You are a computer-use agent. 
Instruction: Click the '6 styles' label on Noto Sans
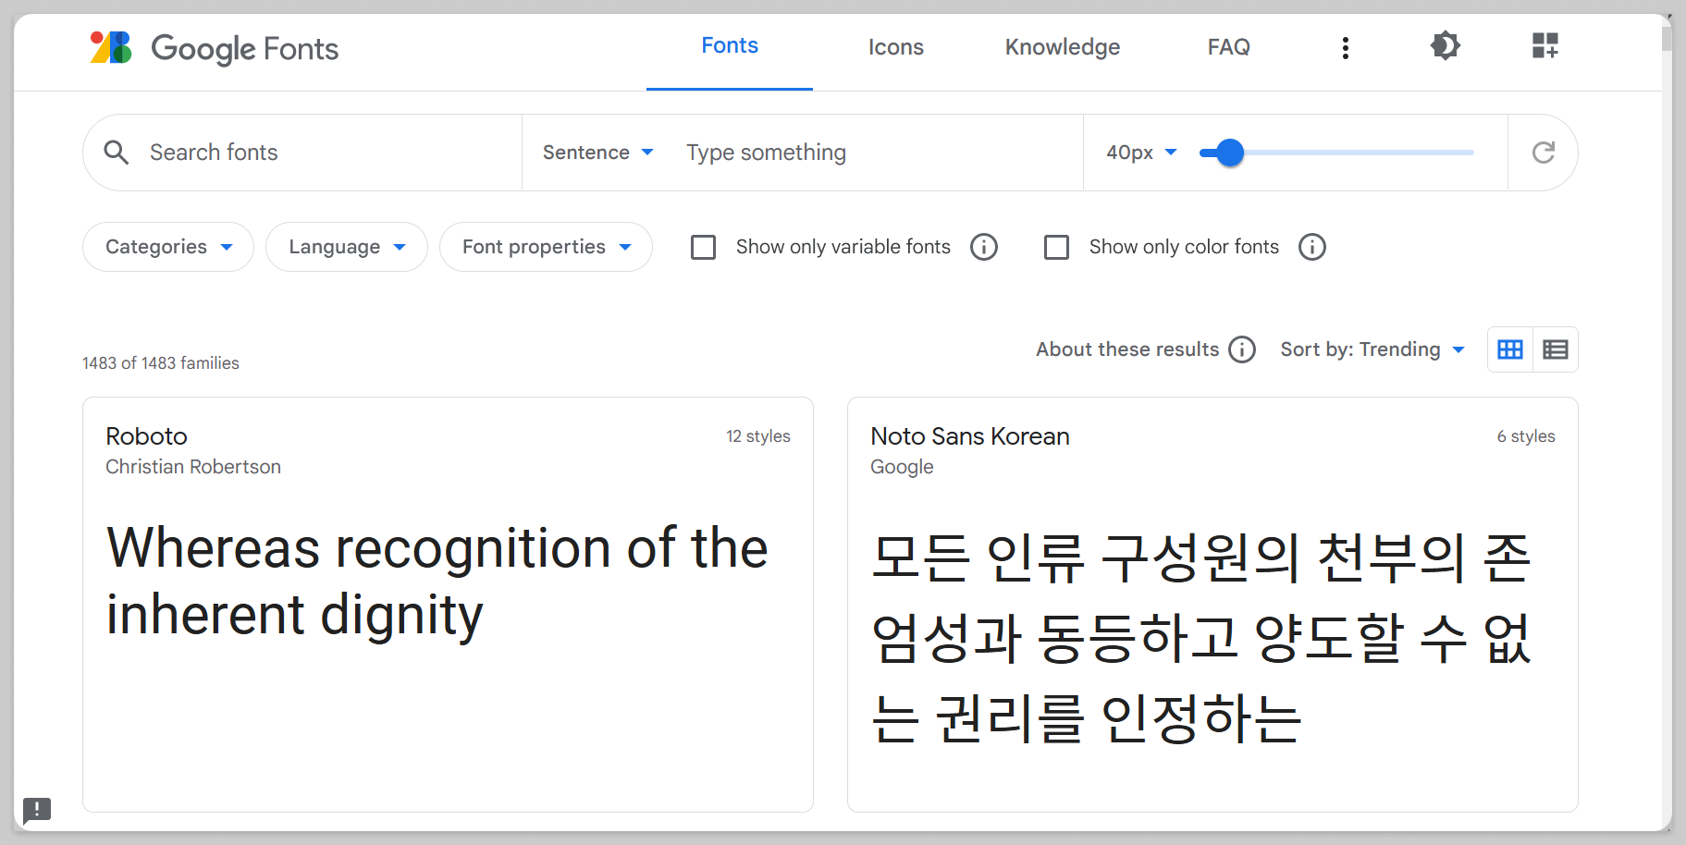pos(1526,436)
